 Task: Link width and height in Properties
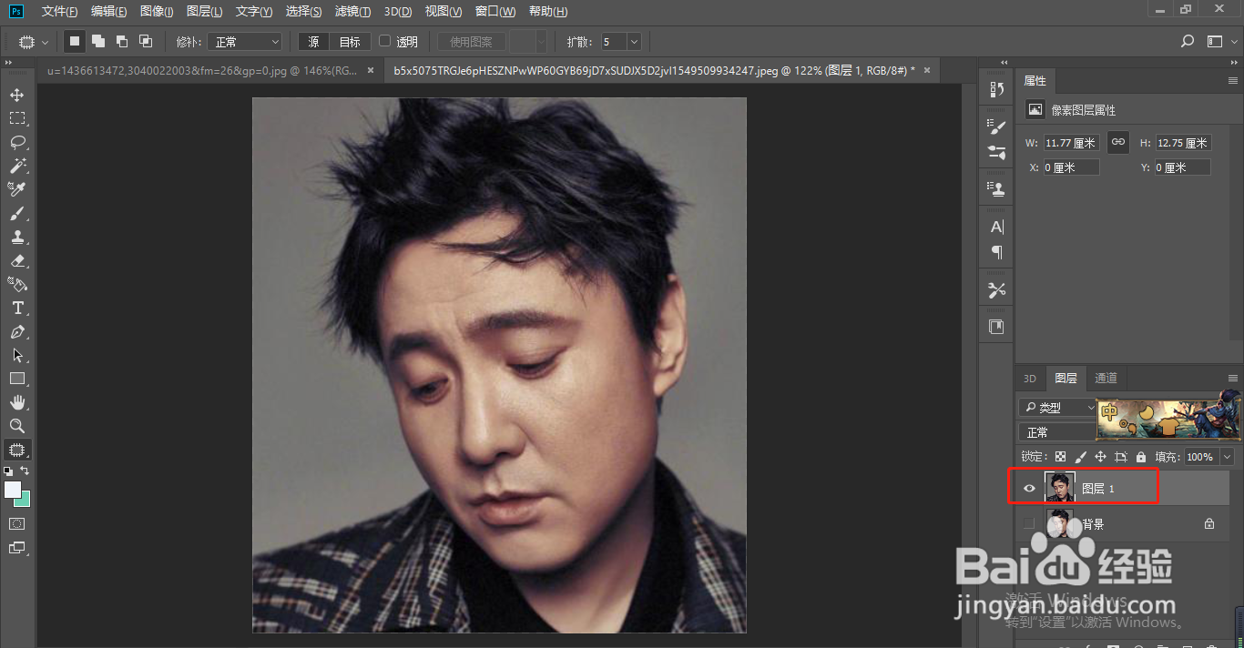[x=1118, y=142]
